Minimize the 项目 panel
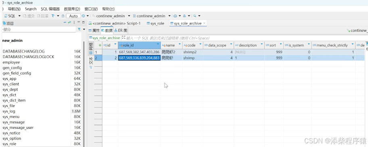Image resolution: width=368 pixels, height=147 pixels. point(79,22)
